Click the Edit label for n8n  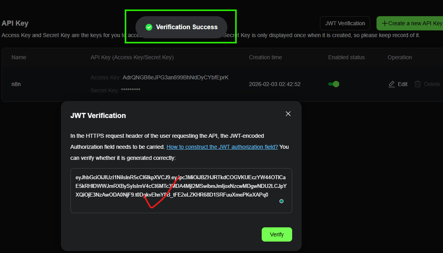(403, 84)
